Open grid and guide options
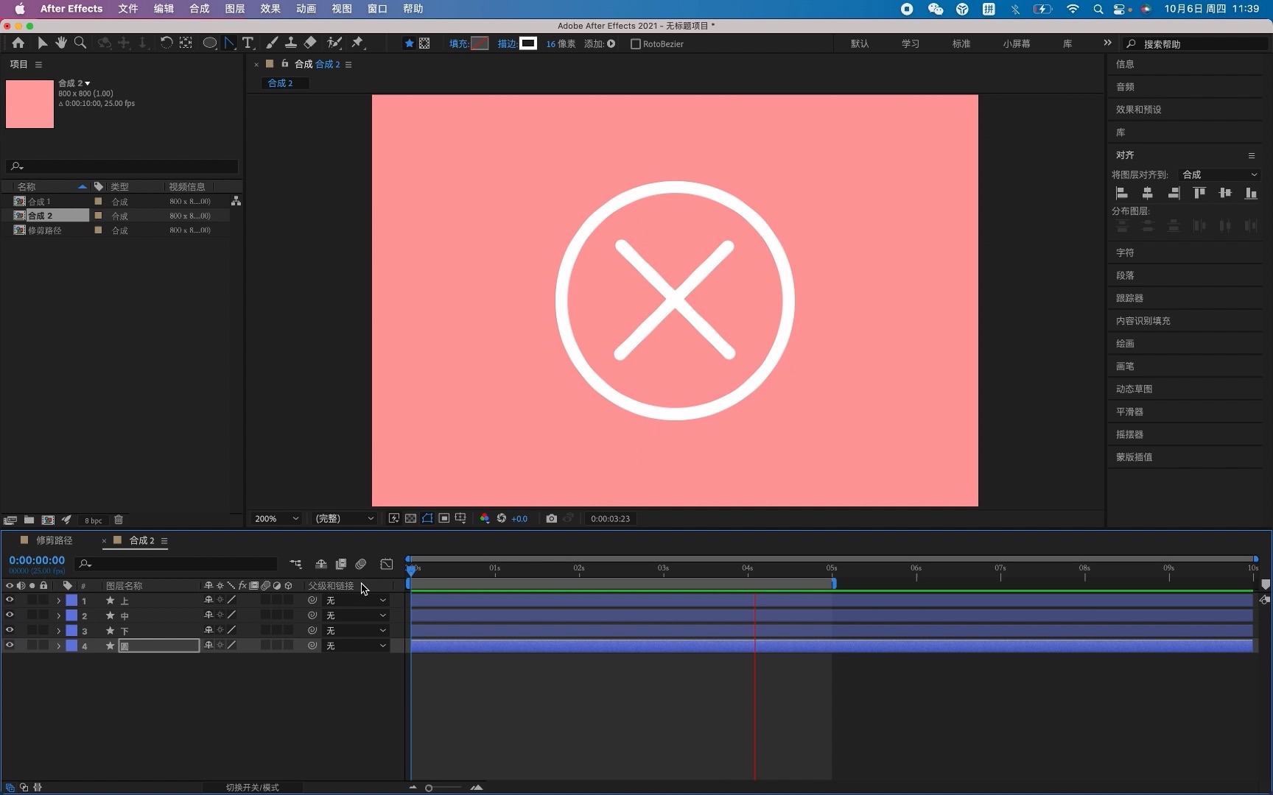Screen dimensions: 1273x795 tap(460, 518)
